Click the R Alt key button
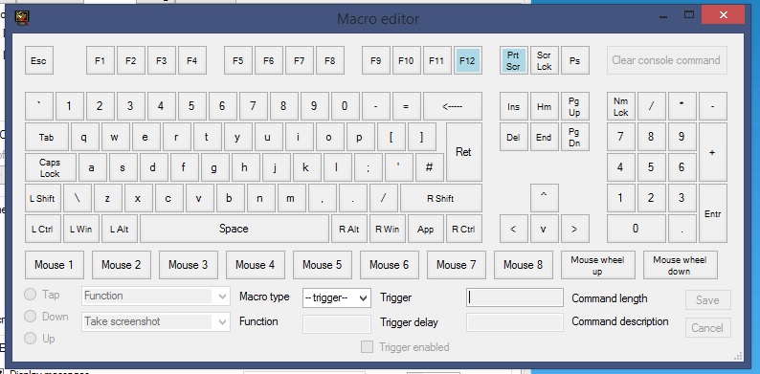 pos(349,229)
